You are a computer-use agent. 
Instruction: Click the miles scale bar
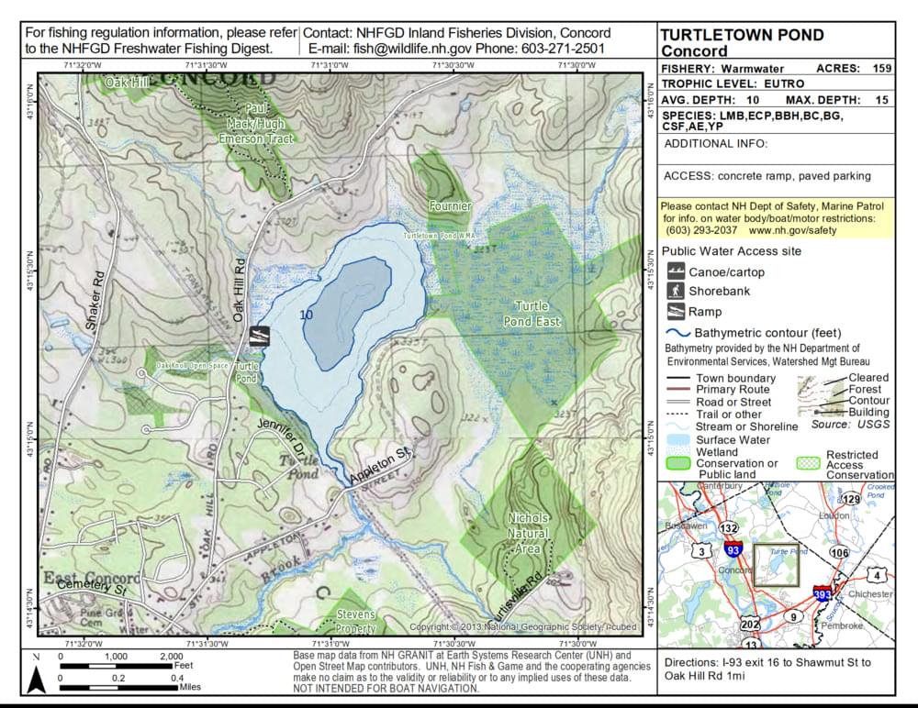(x=118, y=688)
